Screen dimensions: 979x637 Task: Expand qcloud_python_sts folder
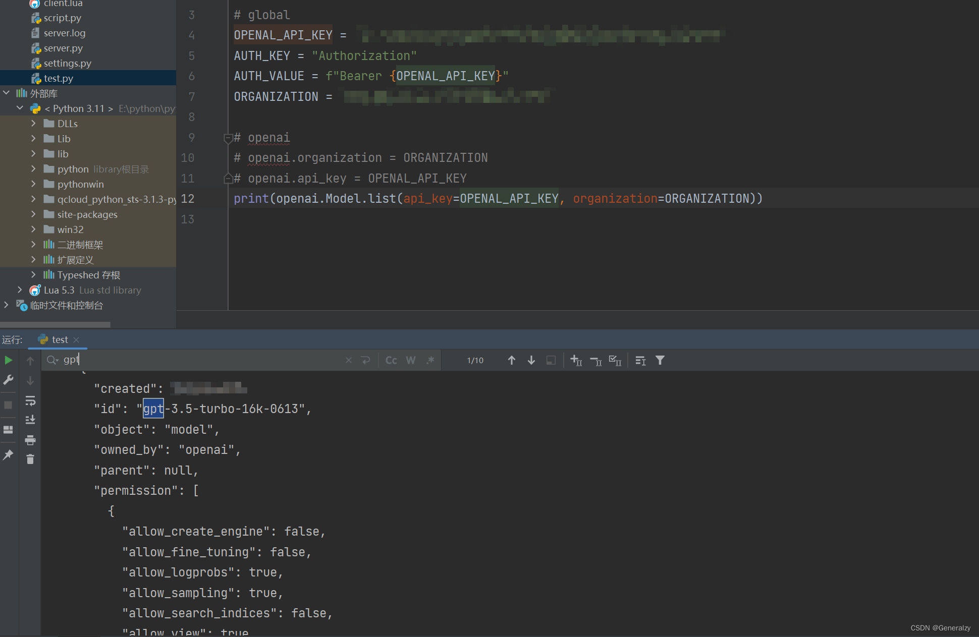(x=33, y=199)
